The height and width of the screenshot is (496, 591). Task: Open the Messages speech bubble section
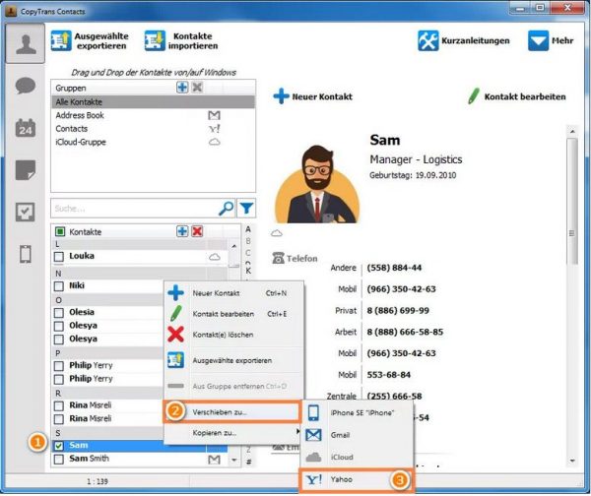pyautogui.click(x=26, y=86)
